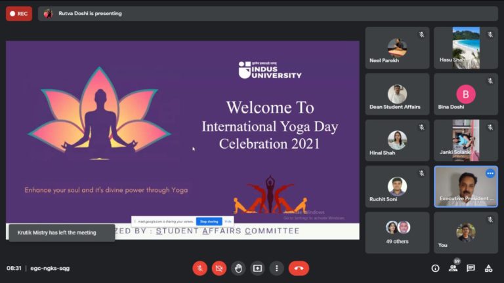Viewport: 504px width, 283px height.
Task: Click the muted mic icon on You tile
Action: click(490, 220)
